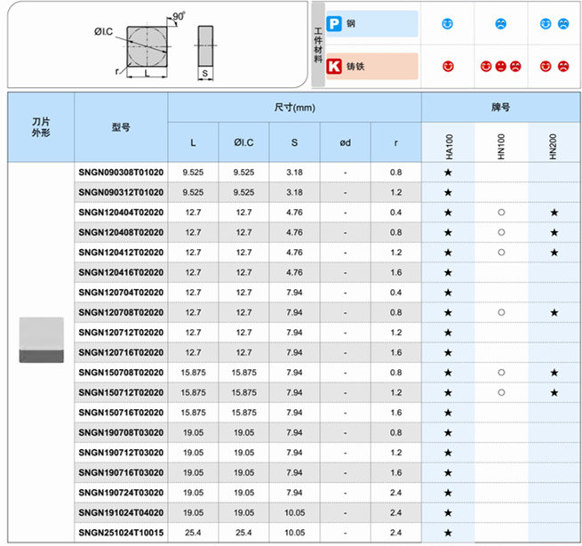Click the 型号 column header

tap(121, 126)
